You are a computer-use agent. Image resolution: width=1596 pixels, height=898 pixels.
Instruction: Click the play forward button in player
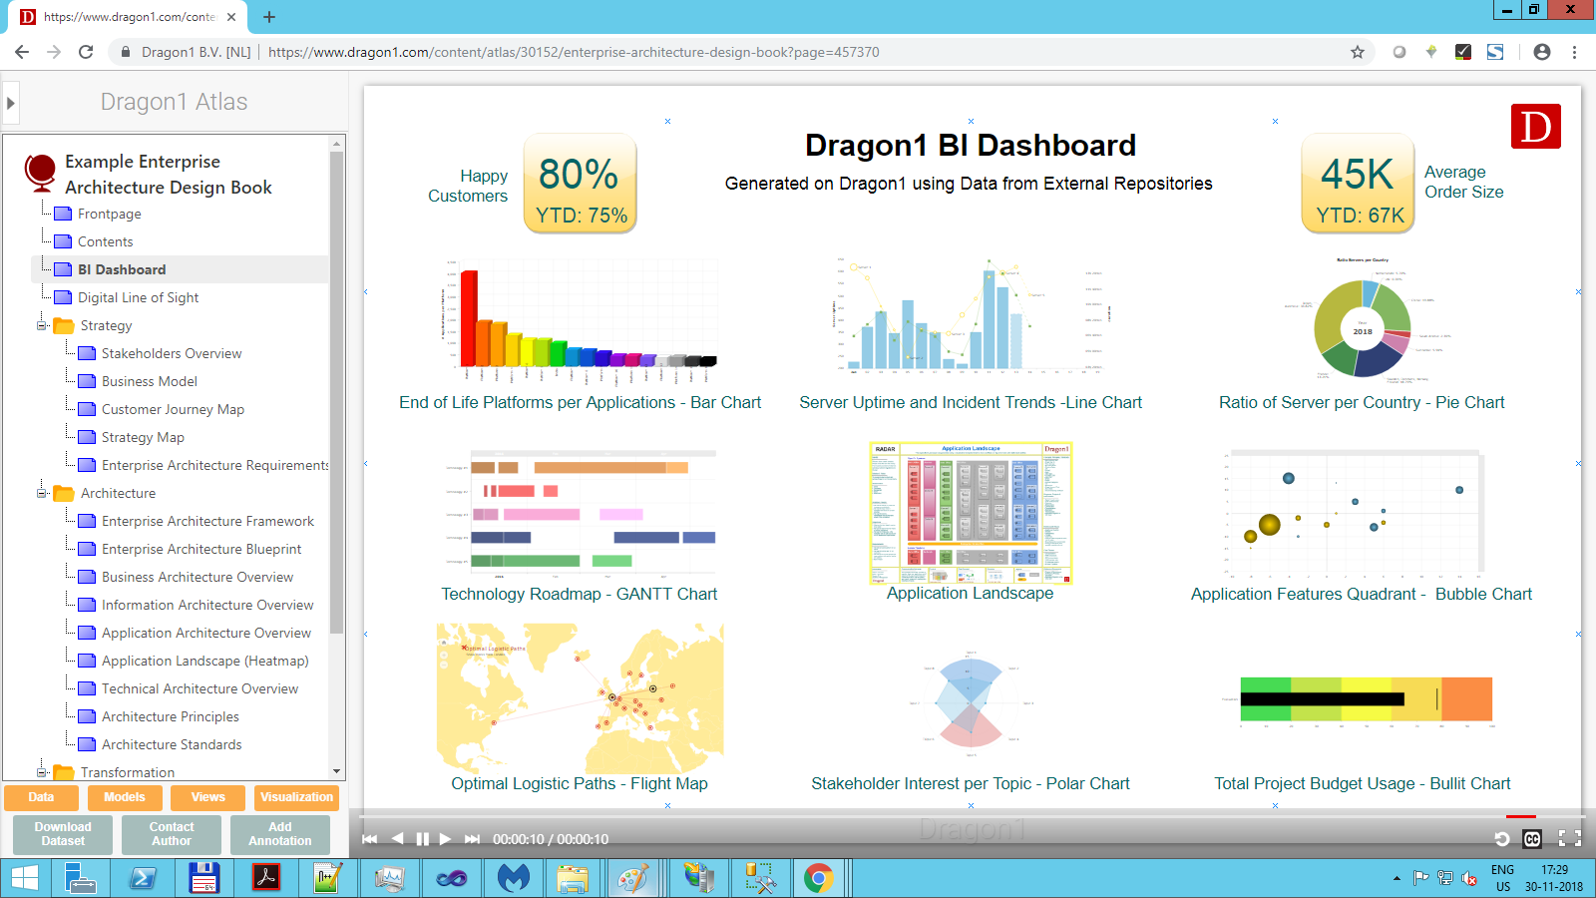point(446,839)
